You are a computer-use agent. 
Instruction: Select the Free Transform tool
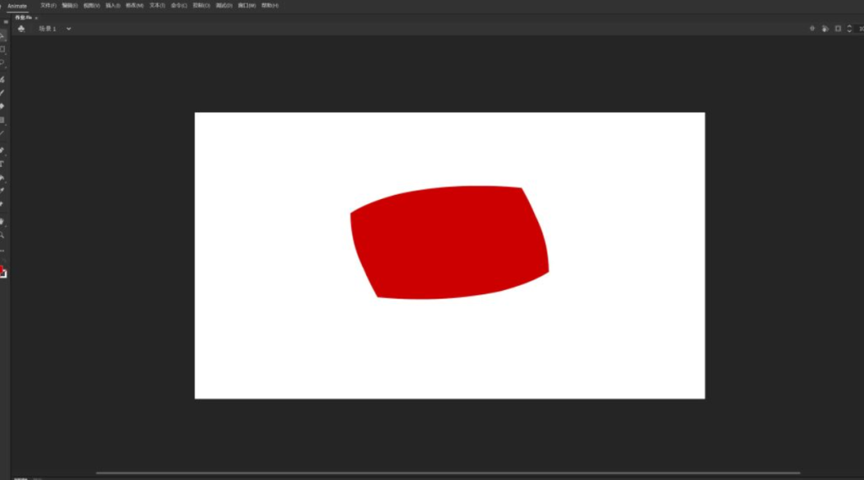point(3,49)
